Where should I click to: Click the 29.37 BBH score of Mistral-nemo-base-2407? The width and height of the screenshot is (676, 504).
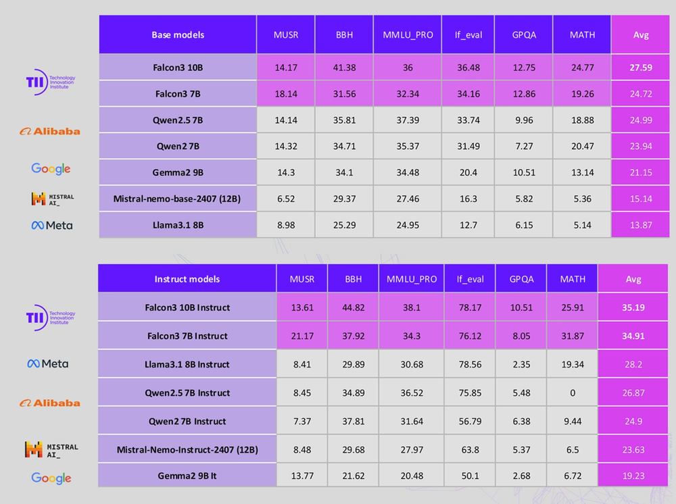point(344,199)
